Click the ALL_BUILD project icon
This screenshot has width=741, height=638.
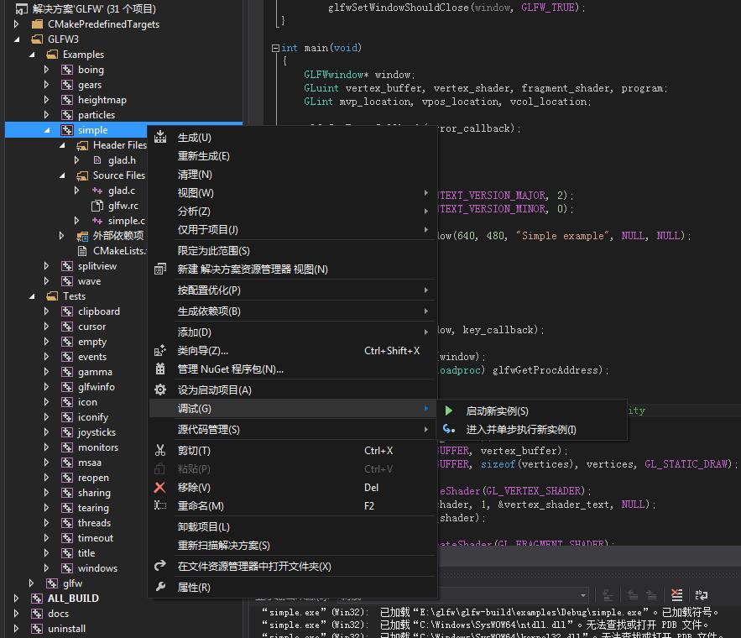coord(37,599)
